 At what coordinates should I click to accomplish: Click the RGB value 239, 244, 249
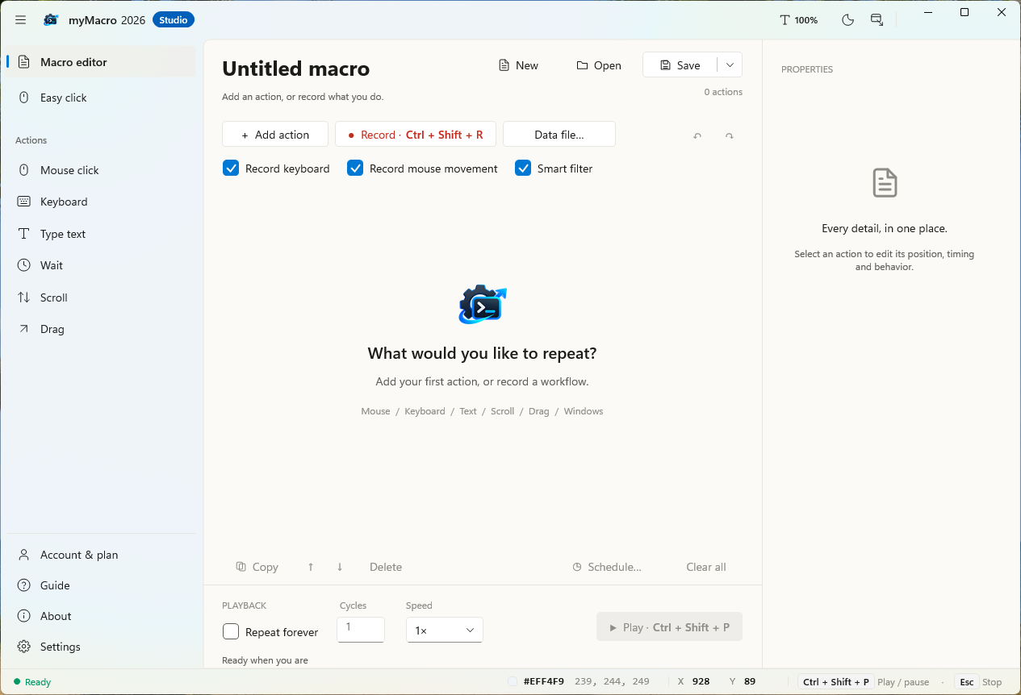(612, 681)
